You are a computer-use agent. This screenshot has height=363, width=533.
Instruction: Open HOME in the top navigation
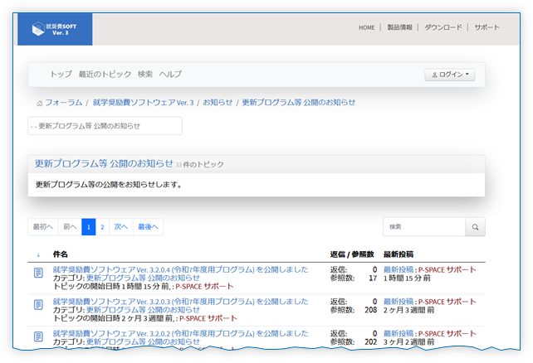click(x=366, y=27)
